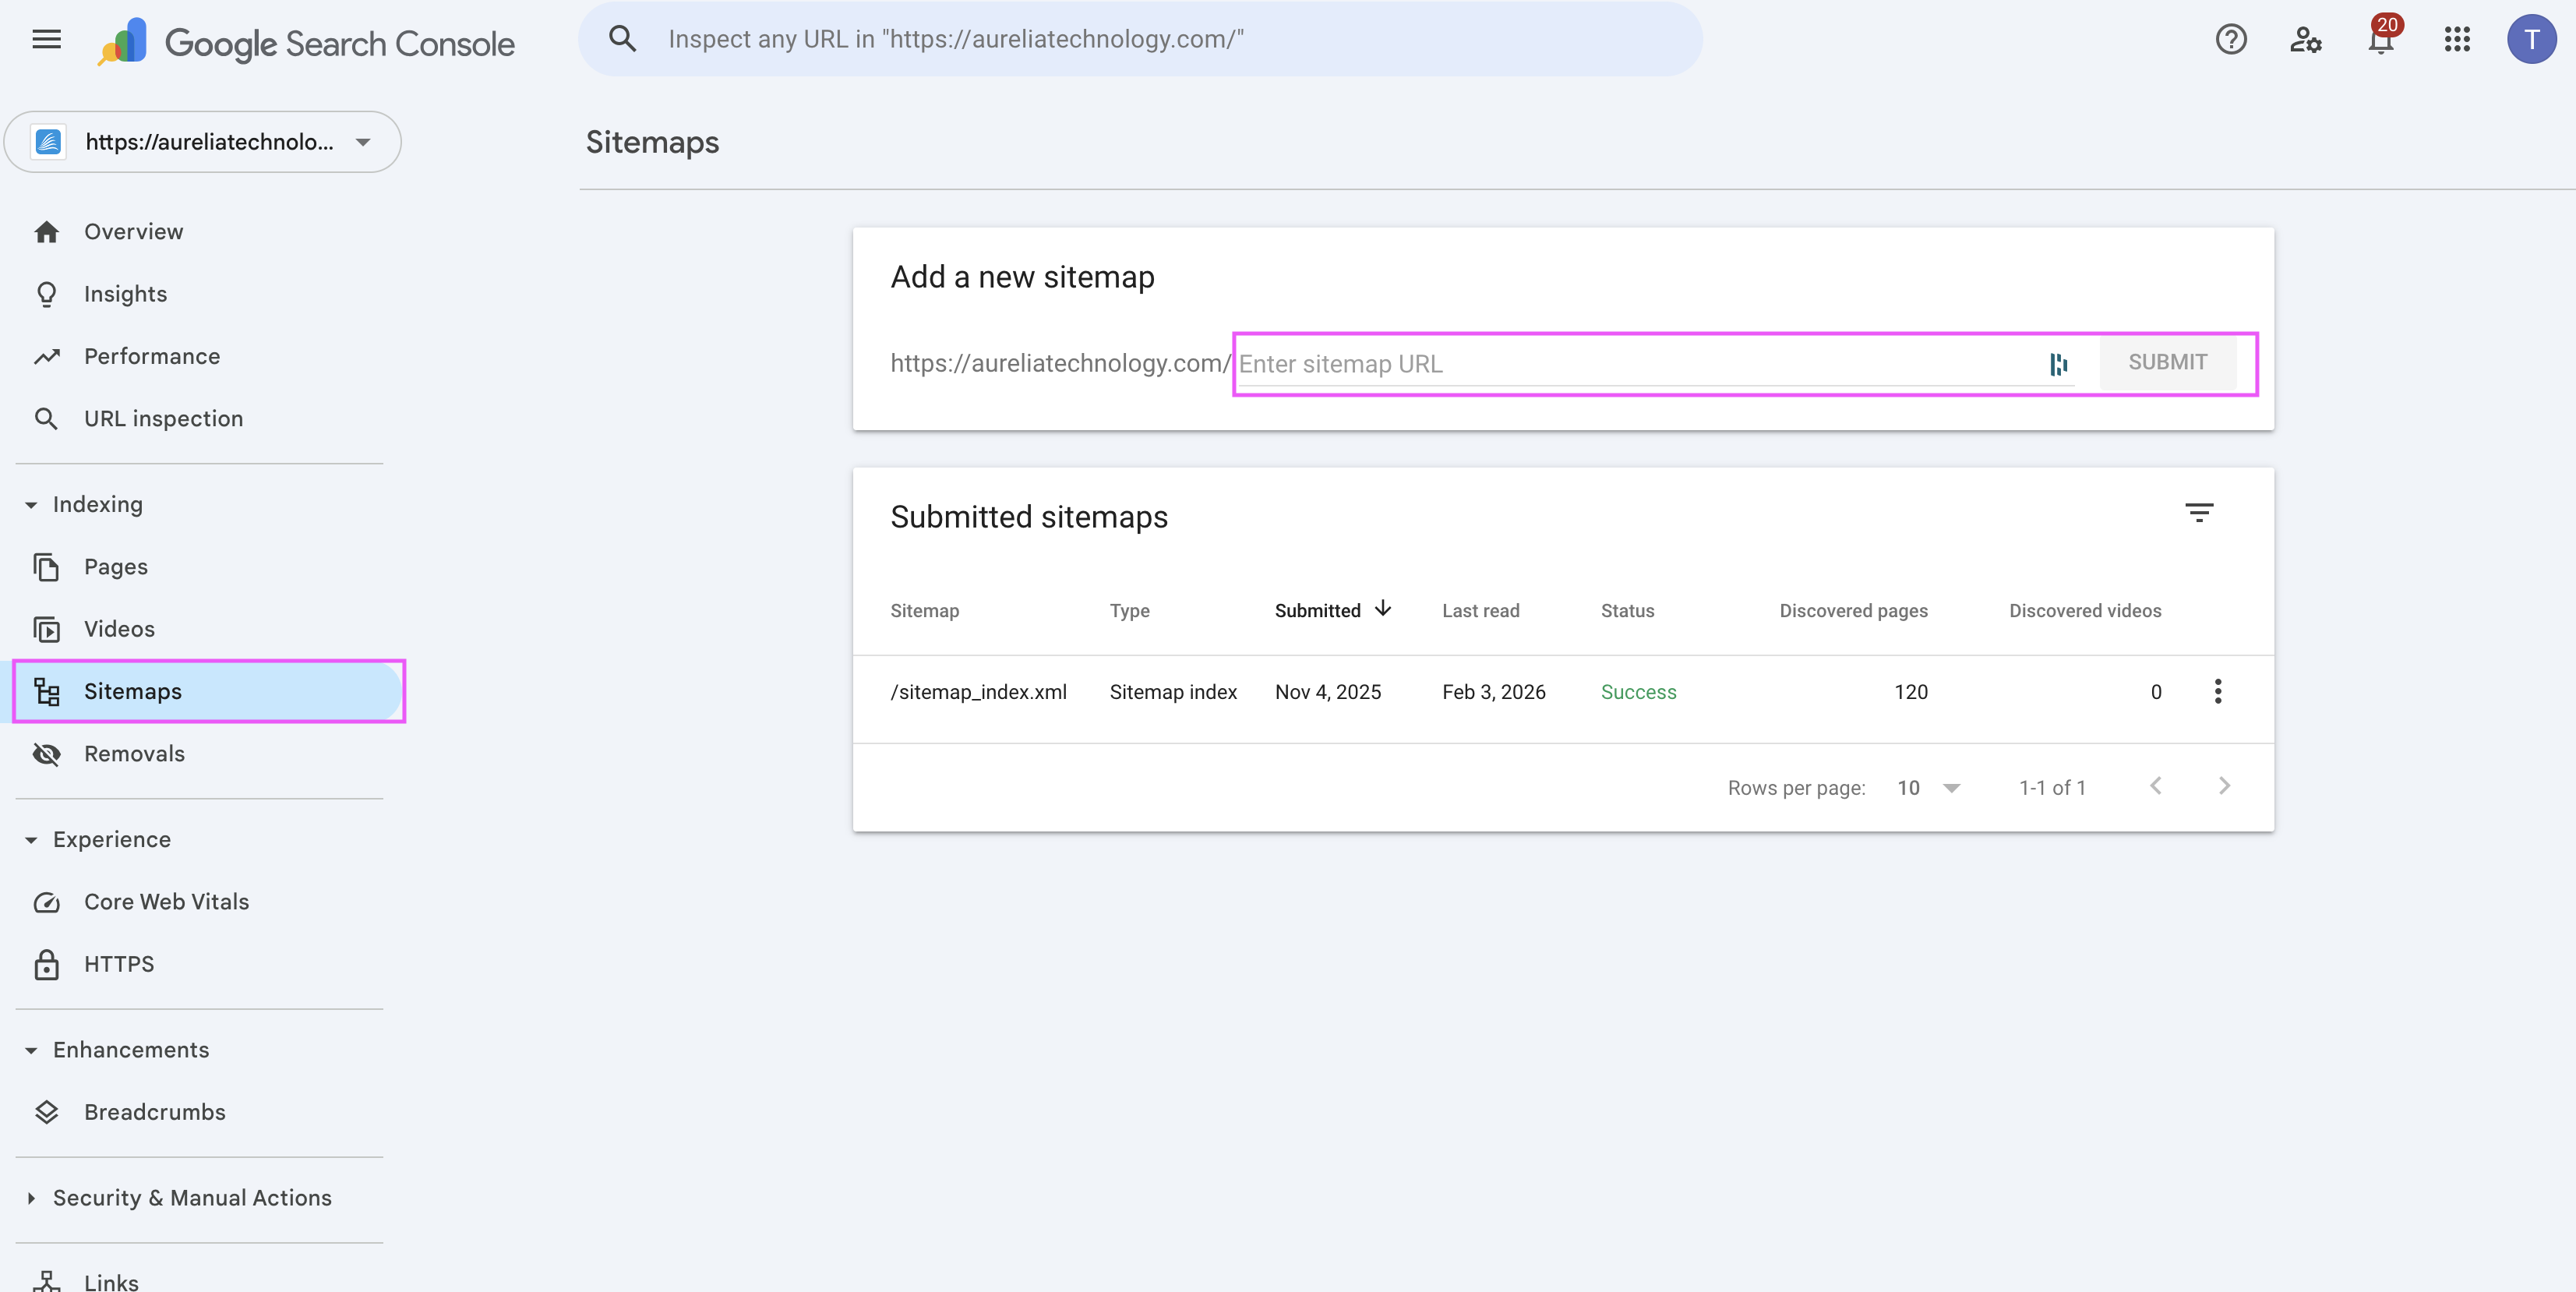Open notifications bell showing 20 alerts
The image size is (2576, 1292).
(x=2380, y=40)
